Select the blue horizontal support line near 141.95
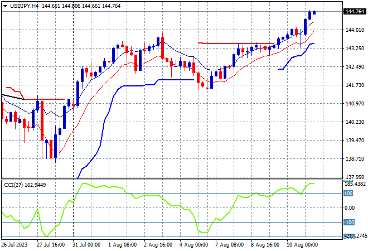 point(176,80)
